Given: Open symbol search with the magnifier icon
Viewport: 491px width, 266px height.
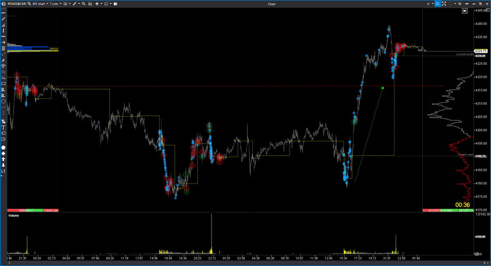Looking at the screenshot, I should click(x=29, y=4).
